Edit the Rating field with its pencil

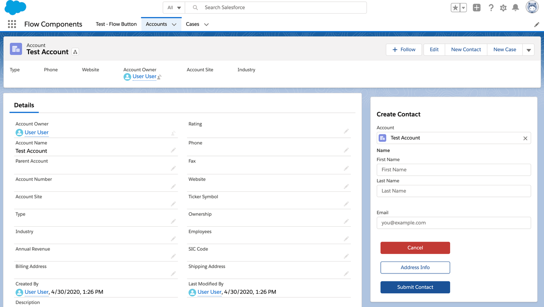coord(346,130)
